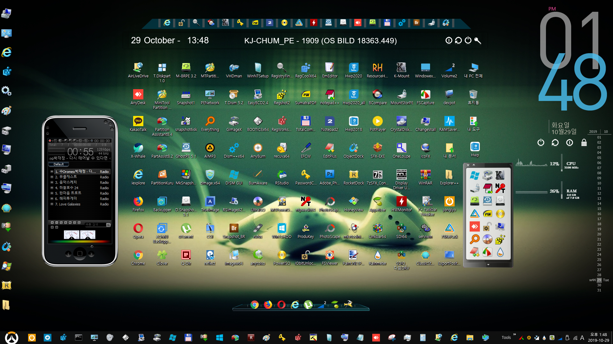Click the NT key icon in the launcher panel

(x=500, y=188)
